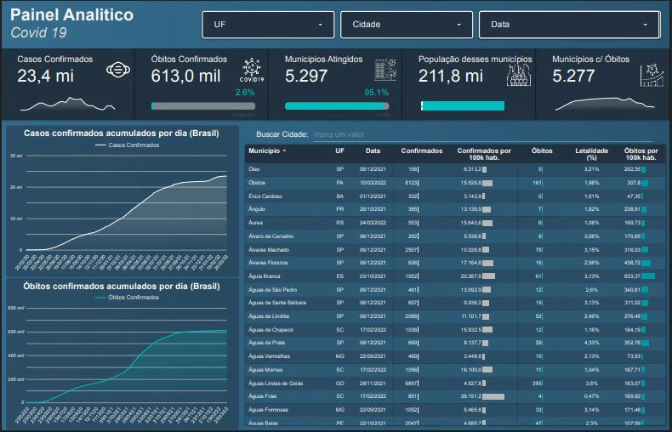The width and height of the screenshot is (672, 432).
Task: Click the chart icon in Municípios c/ Óbitos
Action: click(652, 76)
